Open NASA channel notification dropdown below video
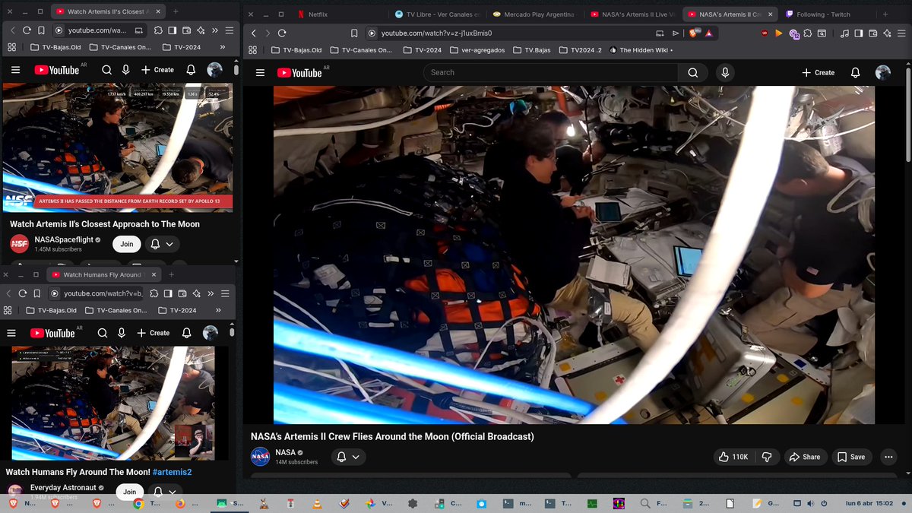 347,457
